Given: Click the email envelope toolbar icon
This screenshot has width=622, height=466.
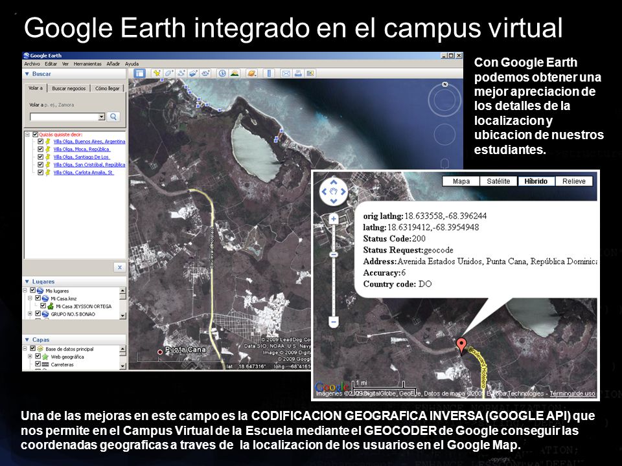Looking at the screenshot, I should tap(286, 73).
